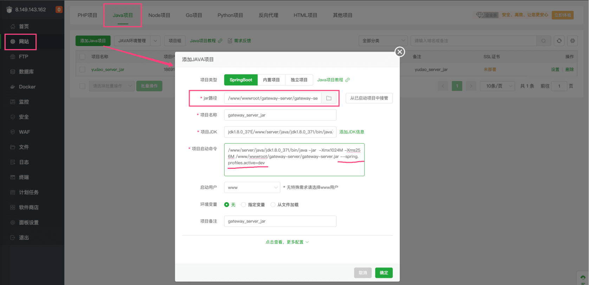Click the 批量操作 button

click(x=149, y=86)
